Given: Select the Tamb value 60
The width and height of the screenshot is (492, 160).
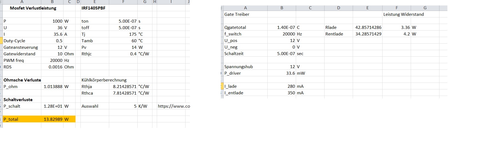Looking at the screenshot, I should (x=123, y=41).
